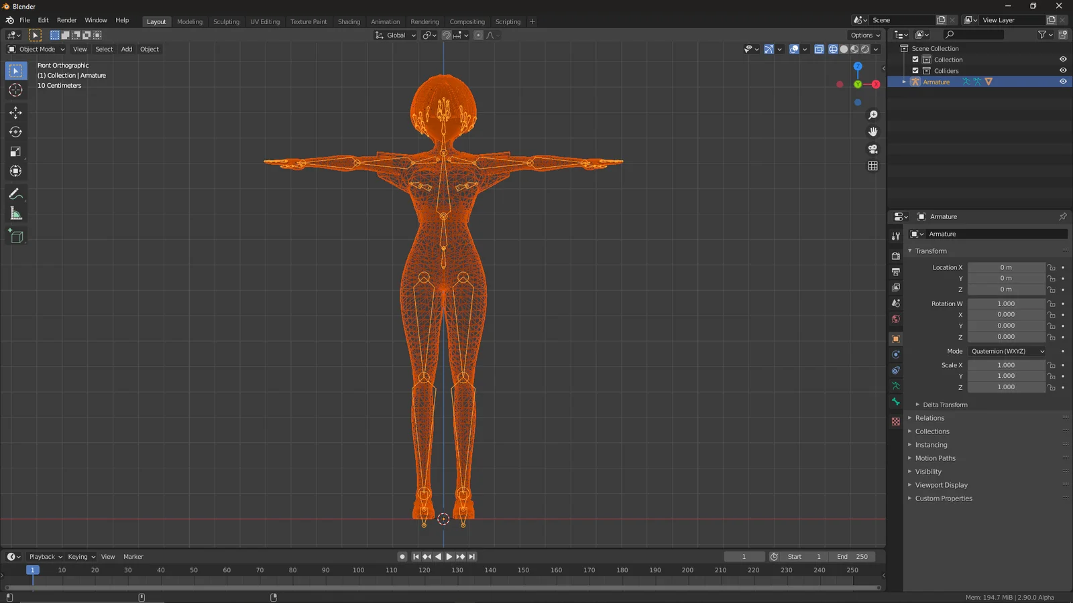Click the Scale X value slider

pyautogui.click(x=1006, y=364)
